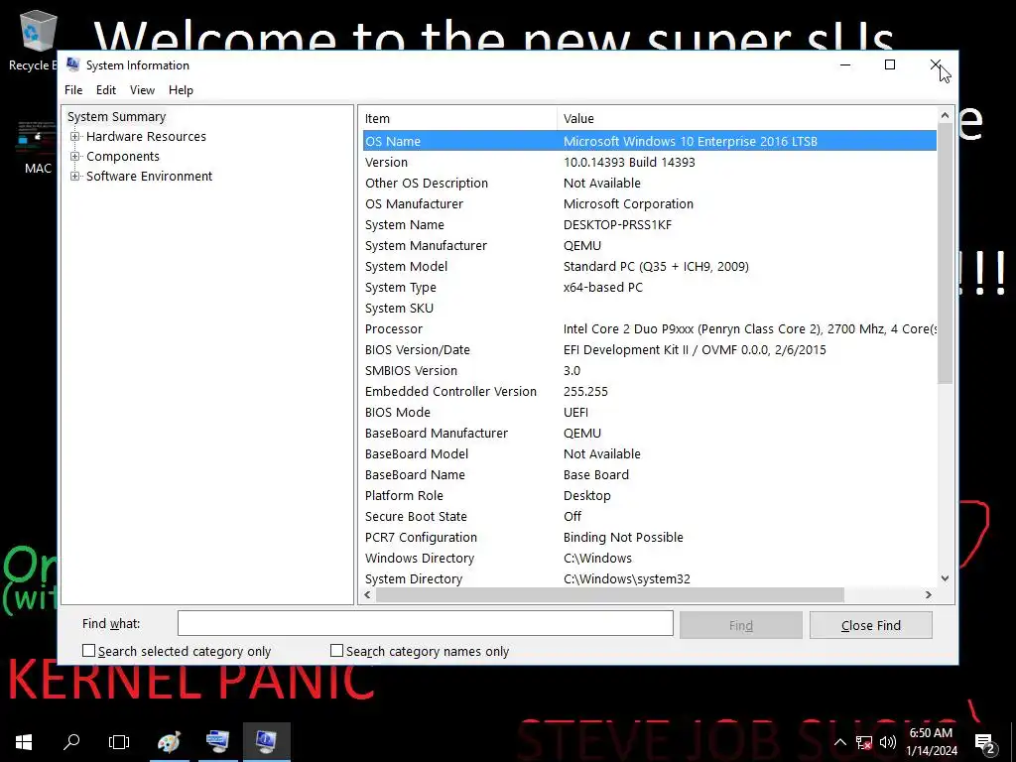Click the Find button
The height and width of the screenshot is (762, 1016).
(x=740, y=625)
